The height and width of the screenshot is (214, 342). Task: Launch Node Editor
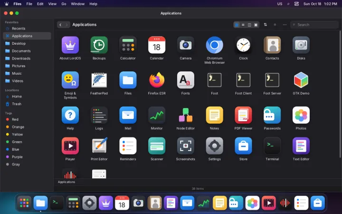click(186, 115)
